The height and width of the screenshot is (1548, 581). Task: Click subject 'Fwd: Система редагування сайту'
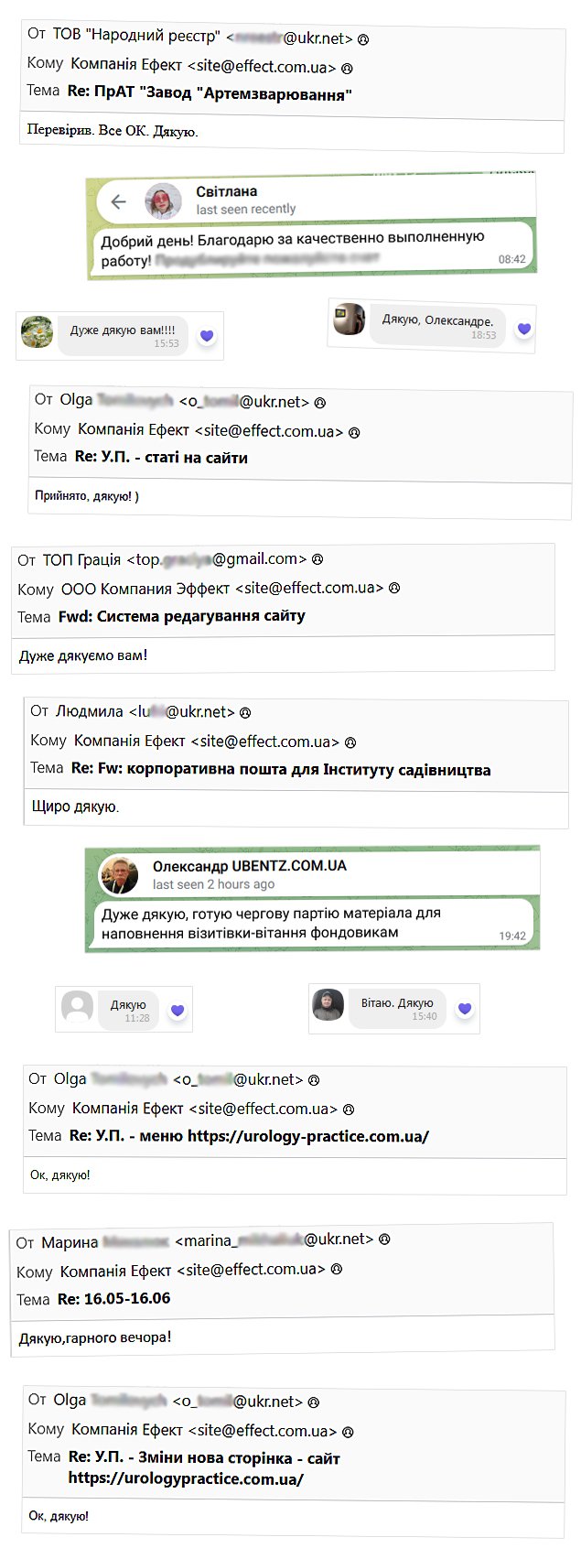tap(181, 616)
